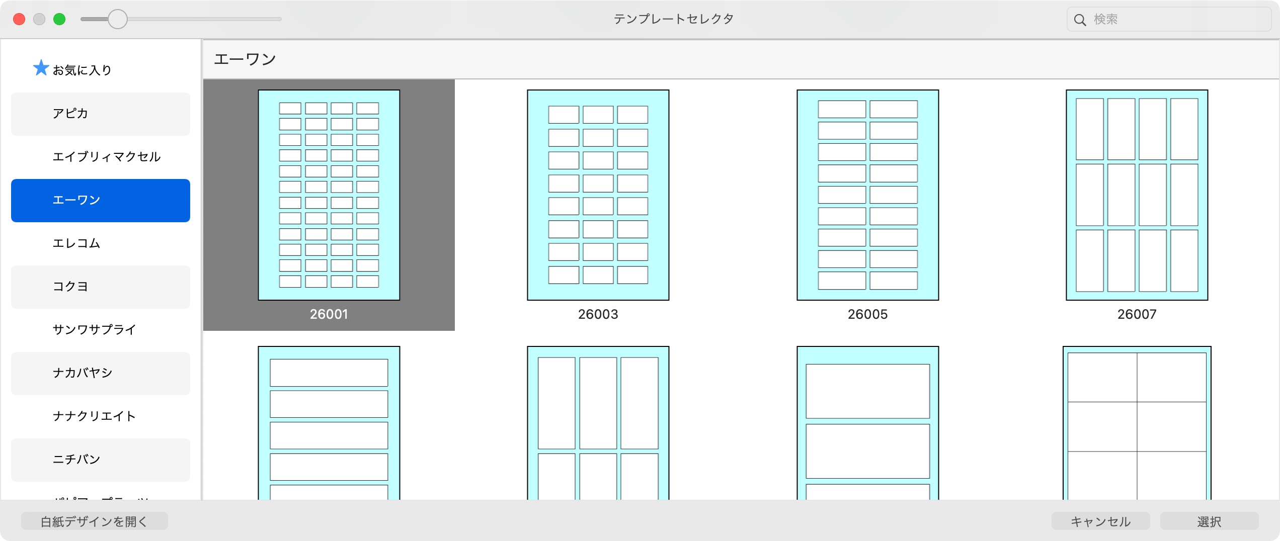Screen dimensions: 1280x541
Task: Select template thumbnail 26007
Action: [x=1137, y=195]
